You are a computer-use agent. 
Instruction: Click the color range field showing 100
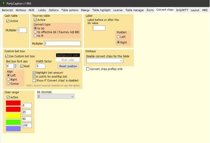point(27,125)
